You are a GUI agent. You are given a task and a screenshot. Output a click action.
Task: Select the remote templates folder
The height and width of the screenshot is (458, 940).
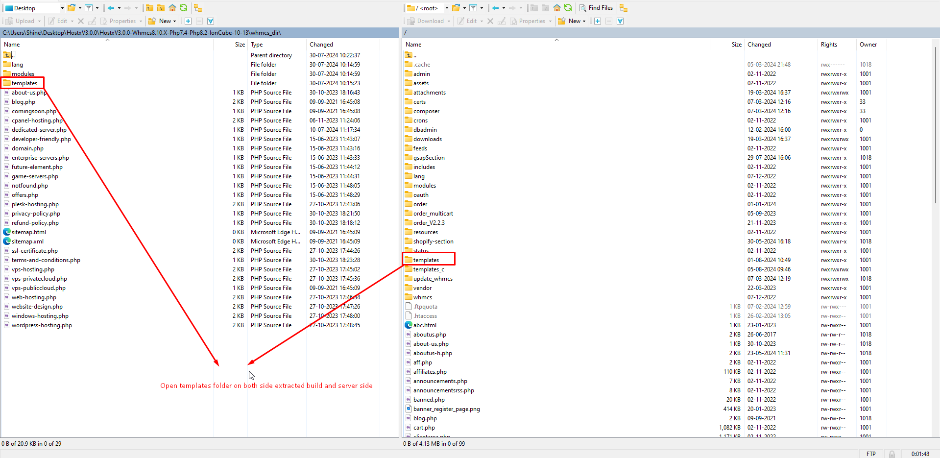pyautogui.click(x=426, y=260)
